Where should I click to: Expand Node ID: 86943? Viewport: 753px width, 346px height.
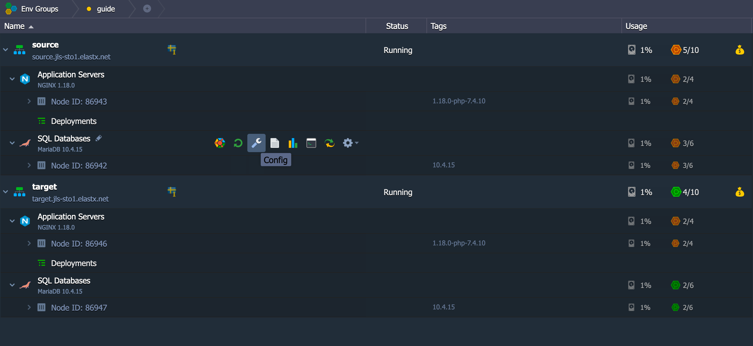coord(29,101)
